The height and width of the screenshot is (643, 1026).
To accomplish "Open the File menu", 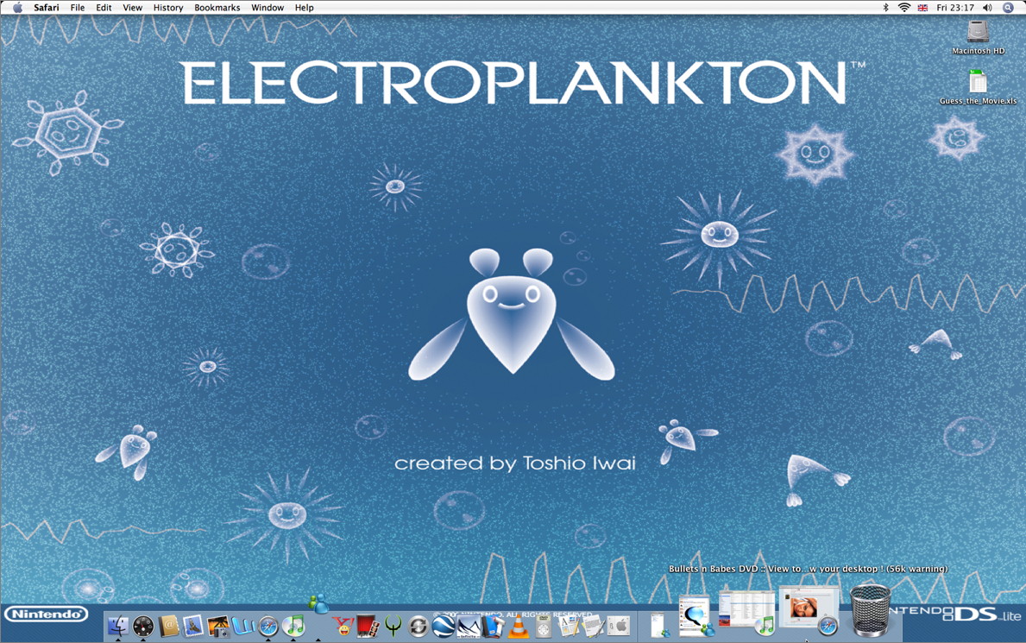I will (77, 8).
